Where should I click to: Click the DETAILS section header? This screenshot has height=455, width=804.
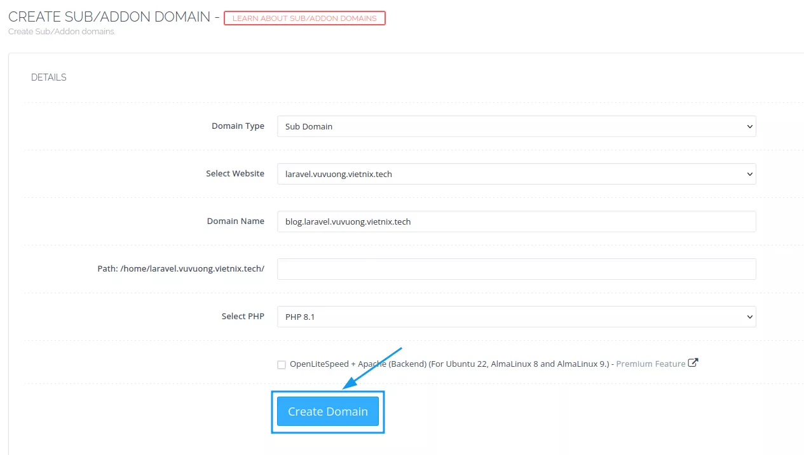click(x=48, y=77)
